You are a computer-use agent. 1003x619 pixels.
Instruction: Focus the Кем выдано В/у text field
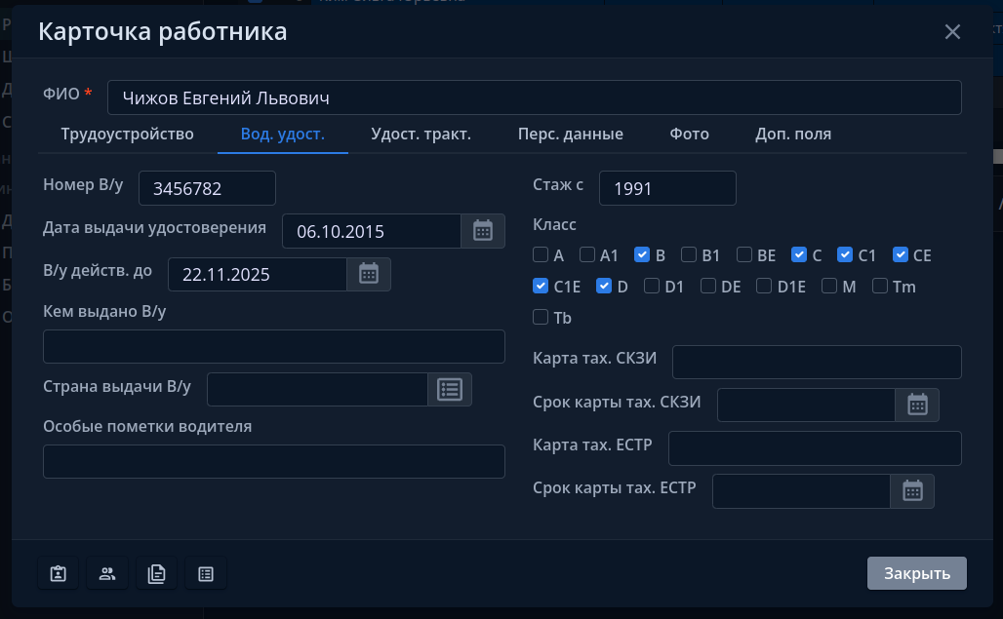click(274, 346)
